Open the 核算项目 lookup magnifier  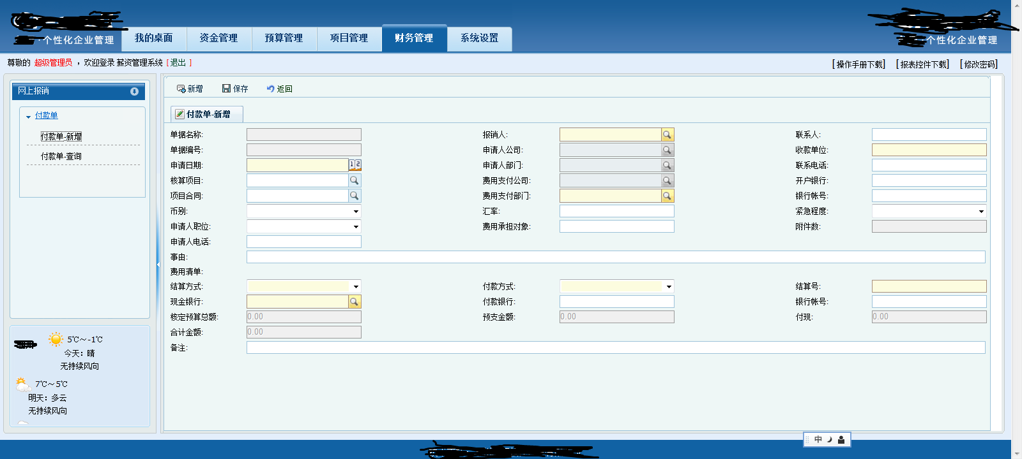355,180
